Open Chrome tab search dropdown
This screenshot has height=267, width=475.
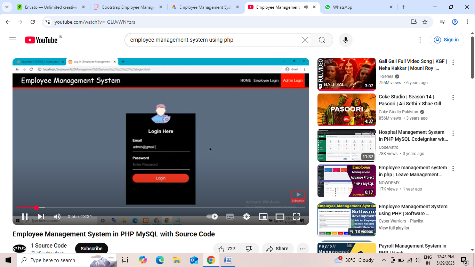coord(7,7)
